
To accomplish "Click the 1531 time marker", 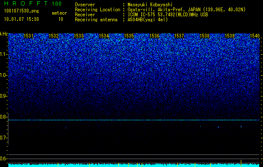I will click(x=28, y=36).
